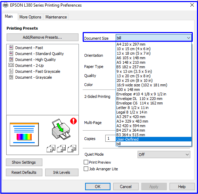Choose 13 x 18 cm (5 x 7 in)

tap(154, 53)
